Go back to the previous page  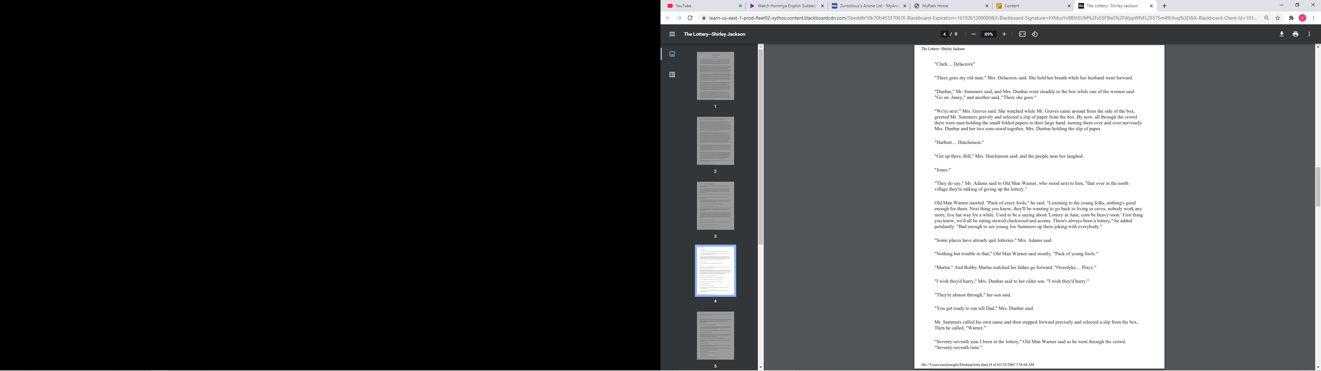[x=668, y=18]
